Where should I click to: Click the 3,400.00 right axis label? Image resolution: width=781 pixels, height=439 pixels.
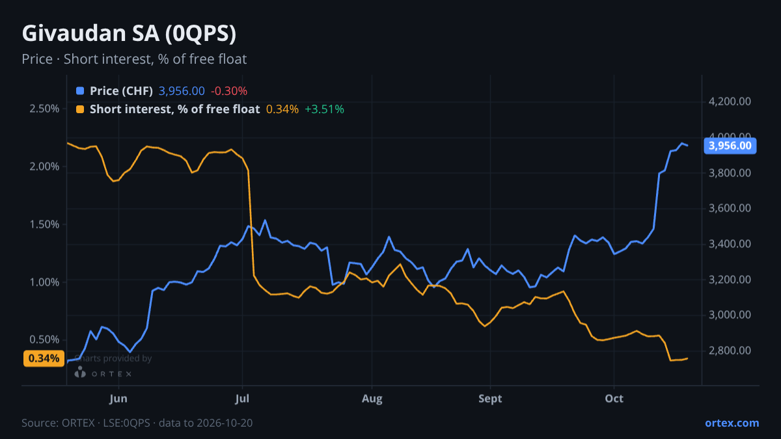point(730,244)
